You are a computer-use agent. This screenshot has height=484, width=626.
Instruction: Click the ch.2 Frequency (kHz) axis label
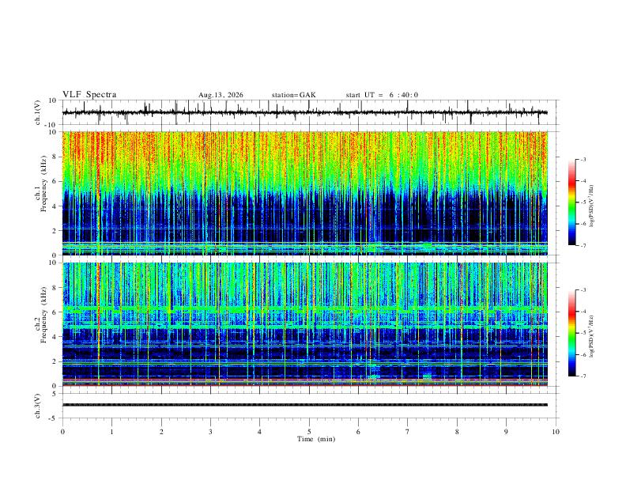[x=43, y=315]
